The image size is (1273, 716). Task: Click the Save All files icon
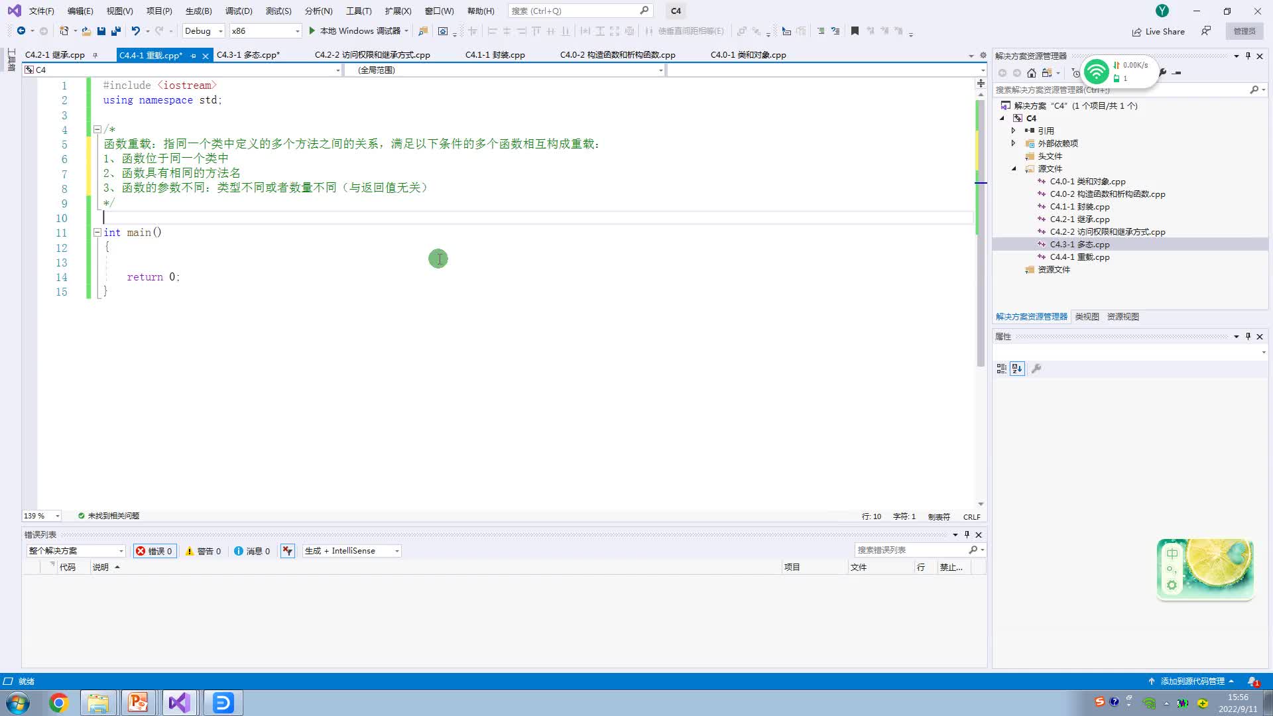[115, 31]
